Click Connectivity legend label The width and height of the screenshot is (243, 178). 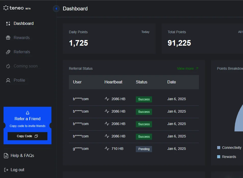[232, 148]
